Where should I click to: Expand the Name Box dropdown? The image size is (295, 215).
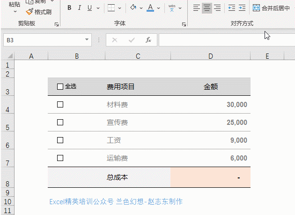coord(87,40)
